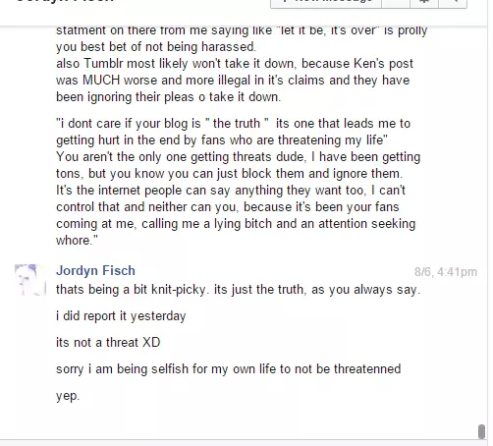Click the conversation scrollbar thumb
Image resolution: width=493 pixels, height=446 pixels.
(x=481, y=431)
